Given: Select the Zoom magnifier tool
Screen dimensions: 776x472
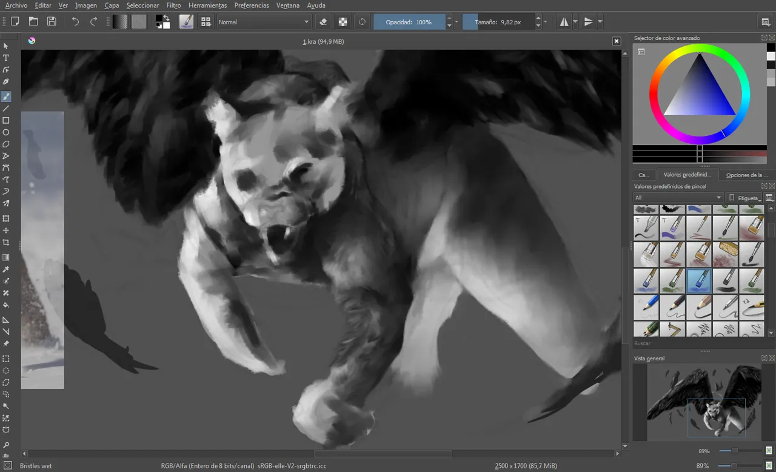Looking at the screenshot, I should click(6, 445).
